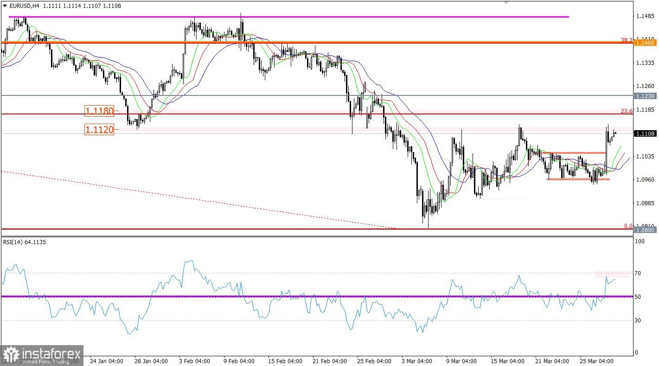Click the 15 Feb 04:00 time label
Viewport: 659px width, 366px height.
[284, 361]
